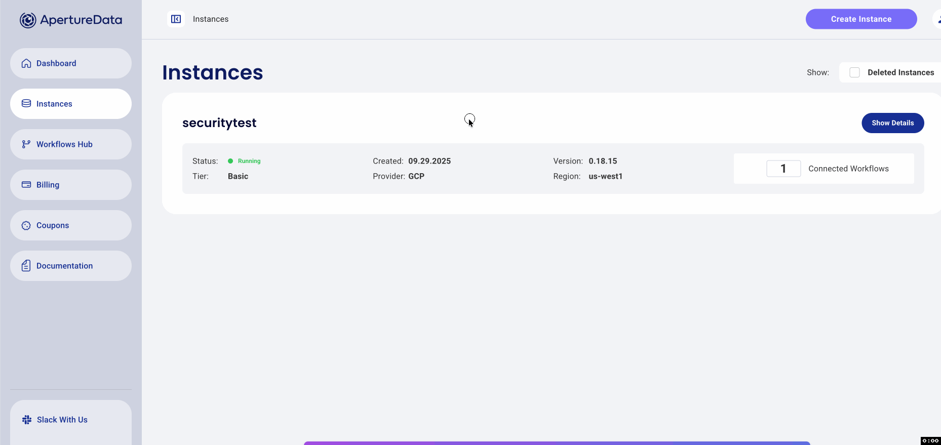The width and height of the screenshot is (941, 445).
Task: Click the ApertureData logo
Action: (x=71, y=20)
